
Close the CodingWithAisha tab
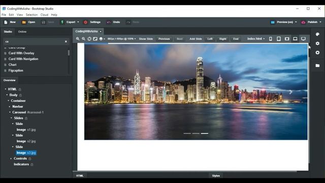click(x=101, y=32)
